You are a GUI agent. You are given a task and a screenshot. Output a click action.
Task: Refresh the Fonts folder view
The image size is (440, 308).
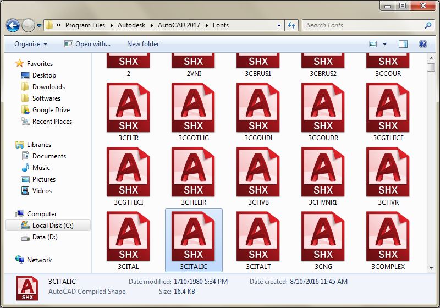point(292,25)
